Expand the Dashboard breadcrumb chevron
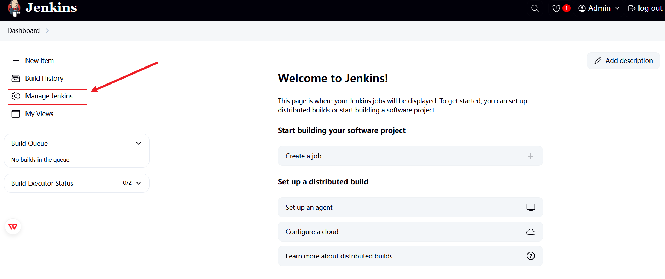 [x=47, y=31]
